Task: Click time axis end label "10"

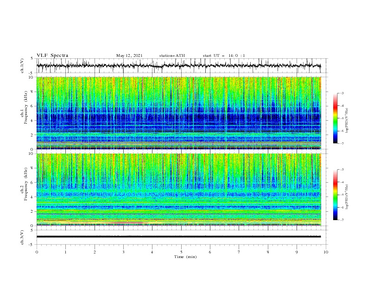Action: pos(326,252)
